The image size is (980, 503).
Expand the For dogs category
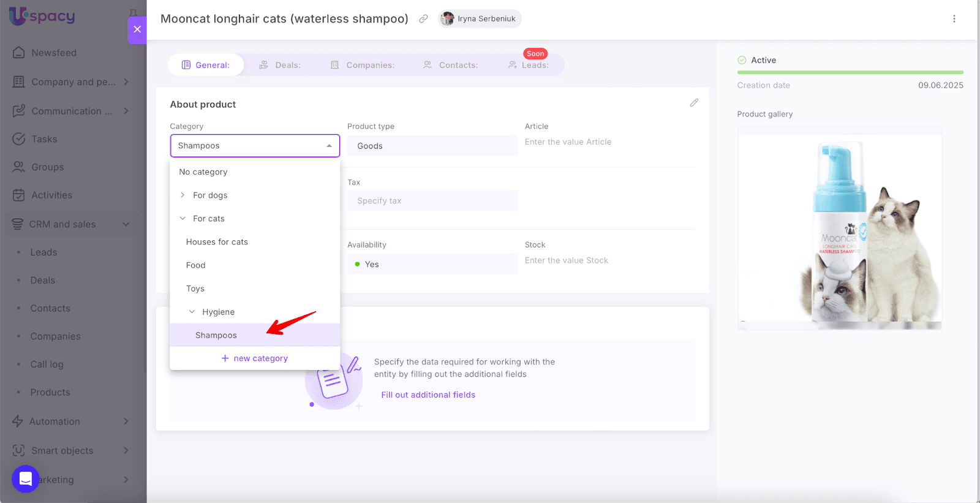tap(183, 195)
